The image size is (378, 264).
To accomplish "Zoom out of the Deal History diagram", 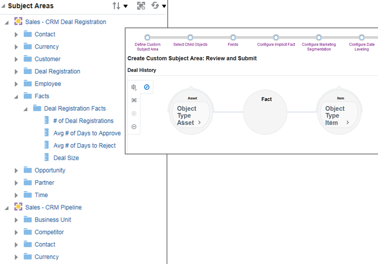I will tap(134, 126).
